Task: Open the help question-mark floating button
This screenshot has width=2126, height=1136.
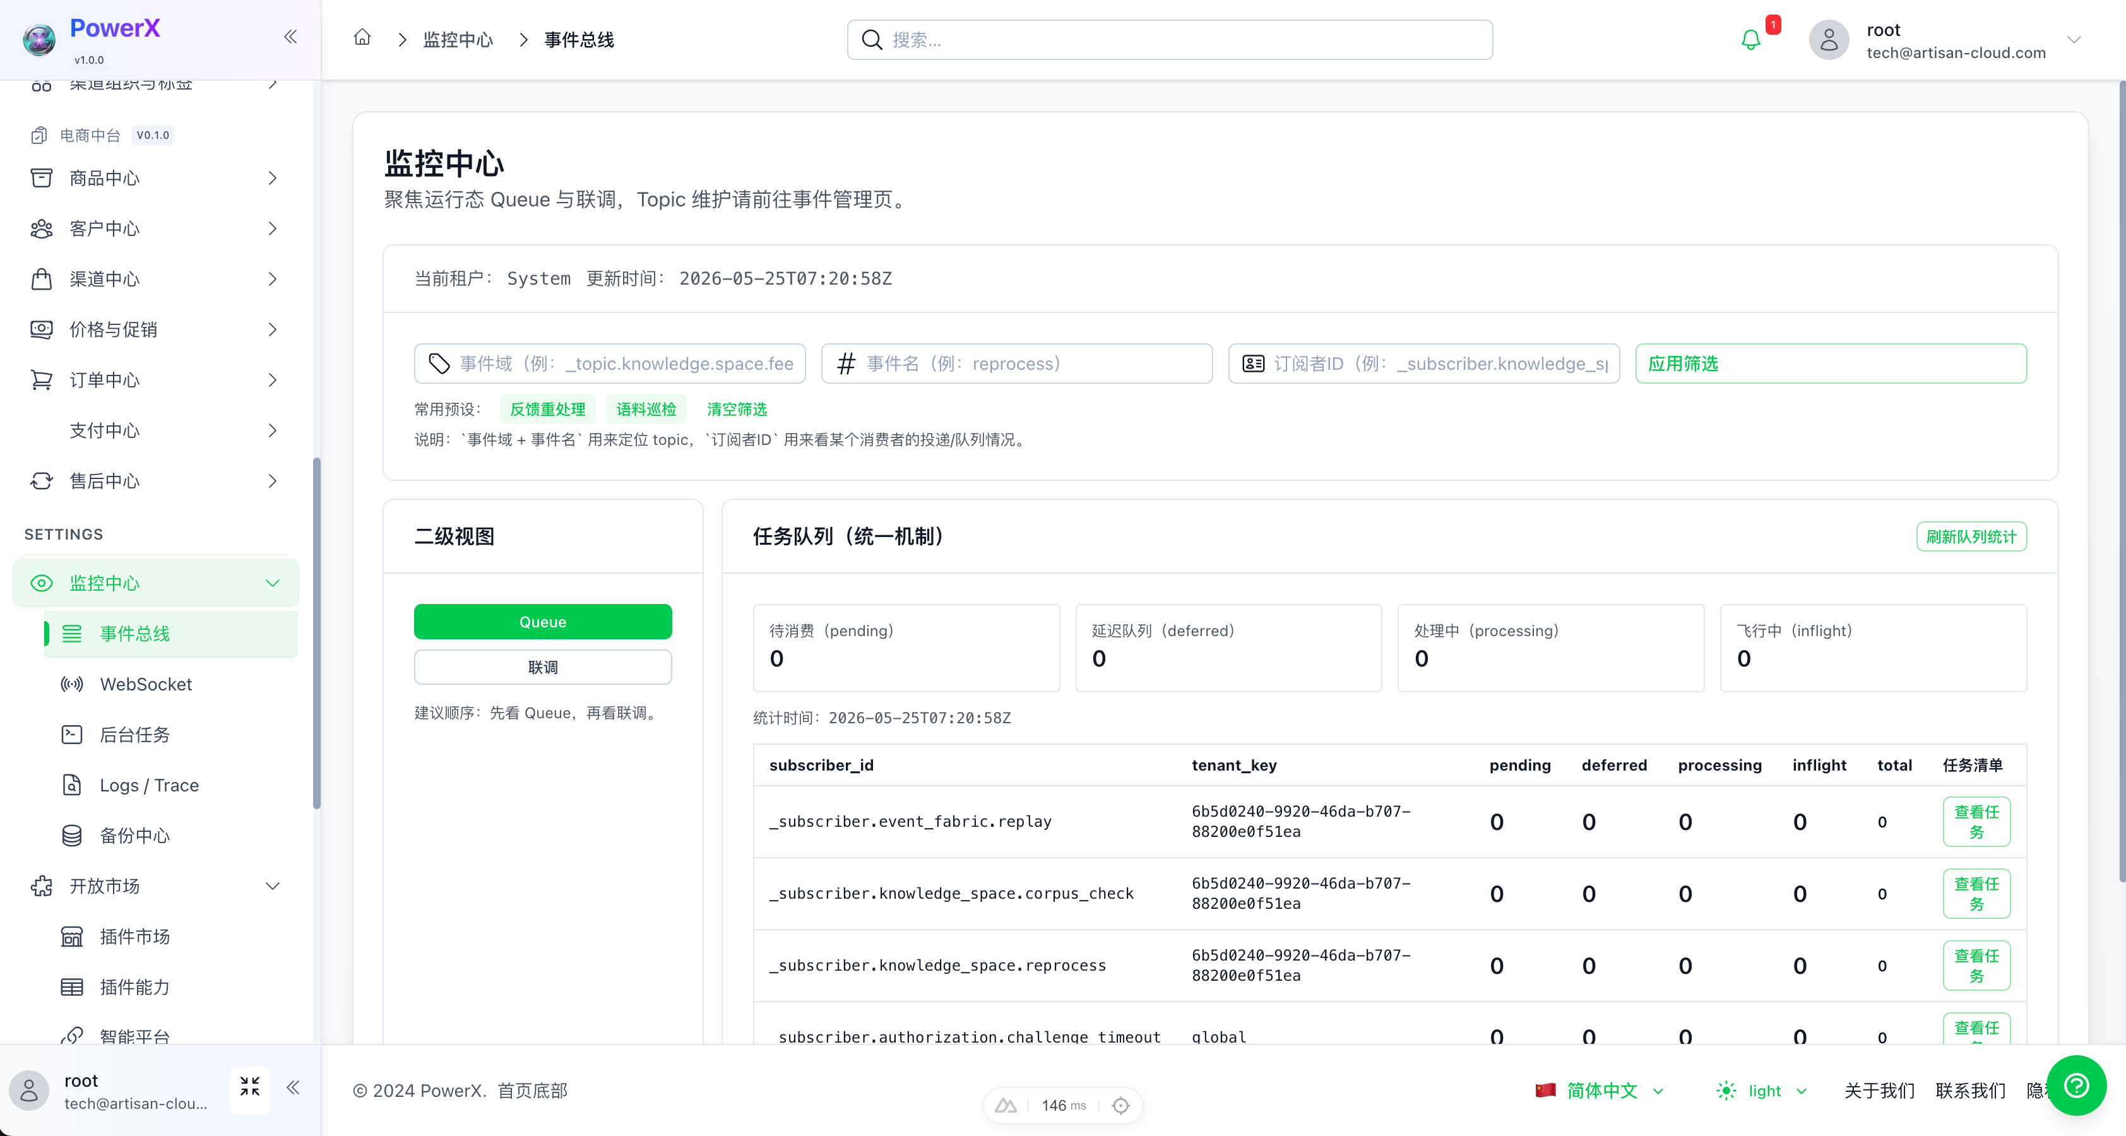Action: [x=2077, y=1085]
